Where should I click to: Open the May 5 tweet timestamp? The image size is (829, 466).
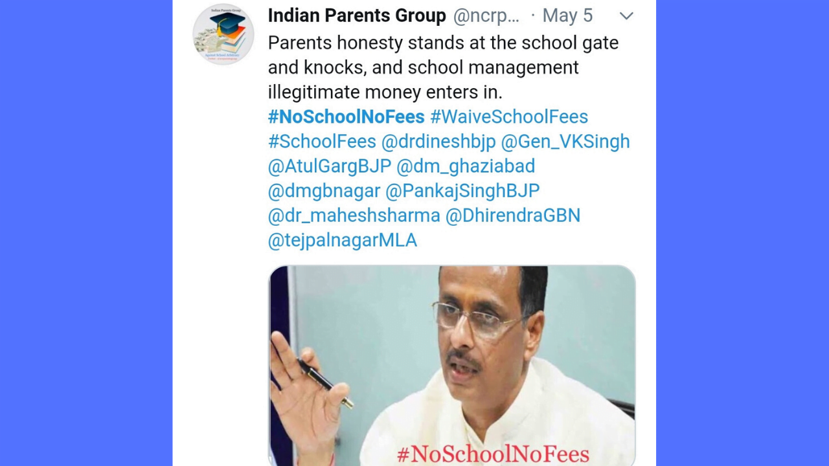[x=567, y=16]
